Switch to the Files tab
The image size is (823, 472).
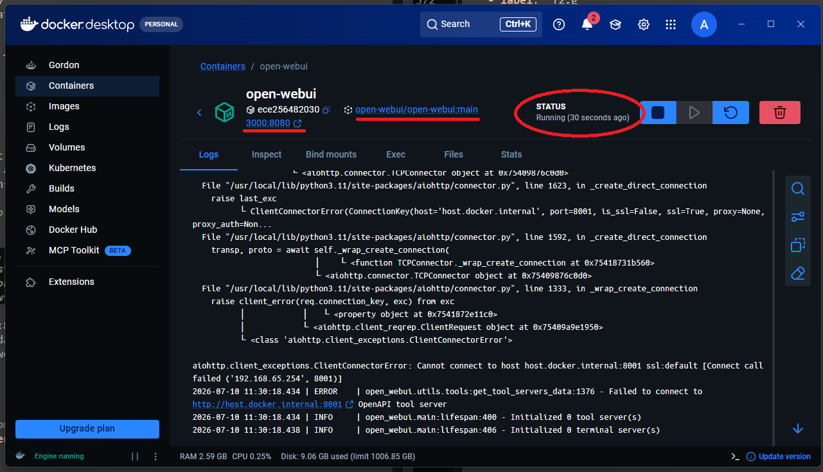[454, 154]
